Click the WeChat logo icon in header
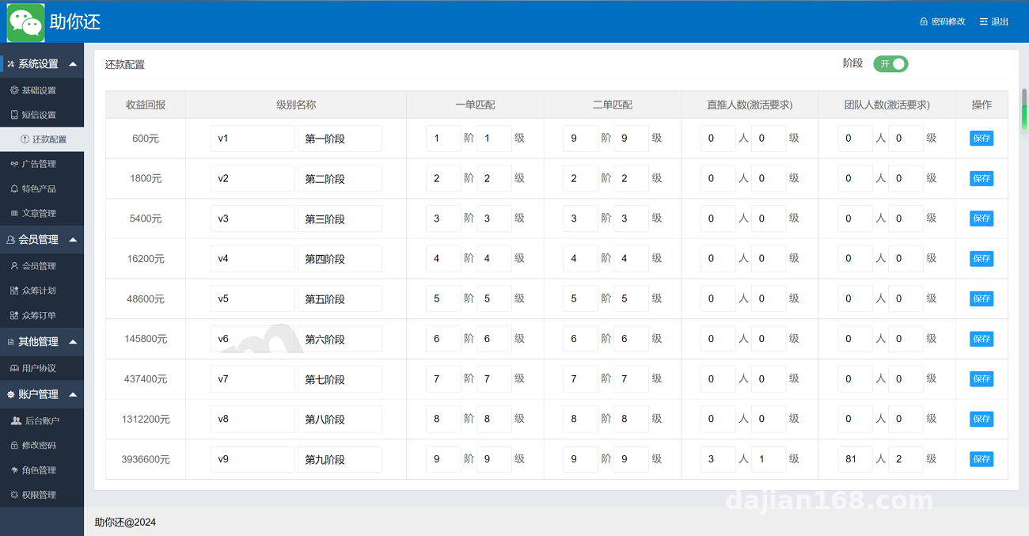1029x536 pixels. point(25,22)
